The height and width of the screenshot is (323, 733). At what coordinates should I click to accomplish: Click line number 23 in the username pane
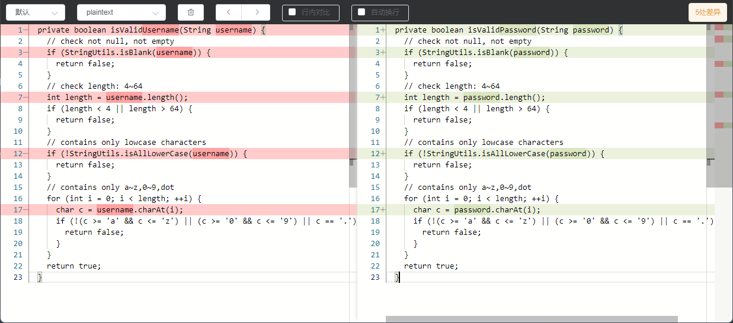coord(18,277)
